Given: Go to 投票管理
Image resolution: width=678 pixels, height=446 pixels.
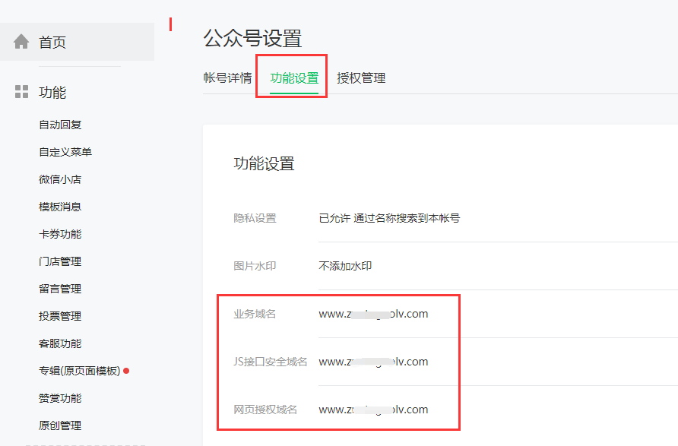Looking at the screenshot, I should coord(60,316).
